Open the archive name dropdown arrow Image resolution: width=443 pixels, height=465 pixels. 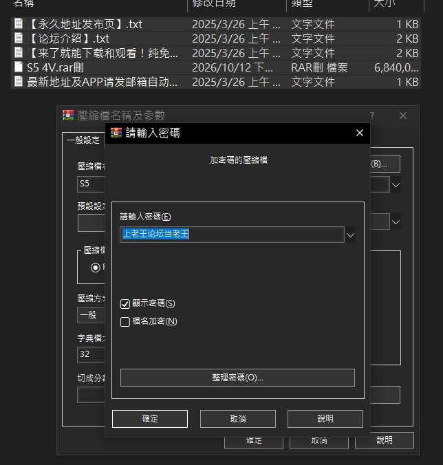(396, 185)
